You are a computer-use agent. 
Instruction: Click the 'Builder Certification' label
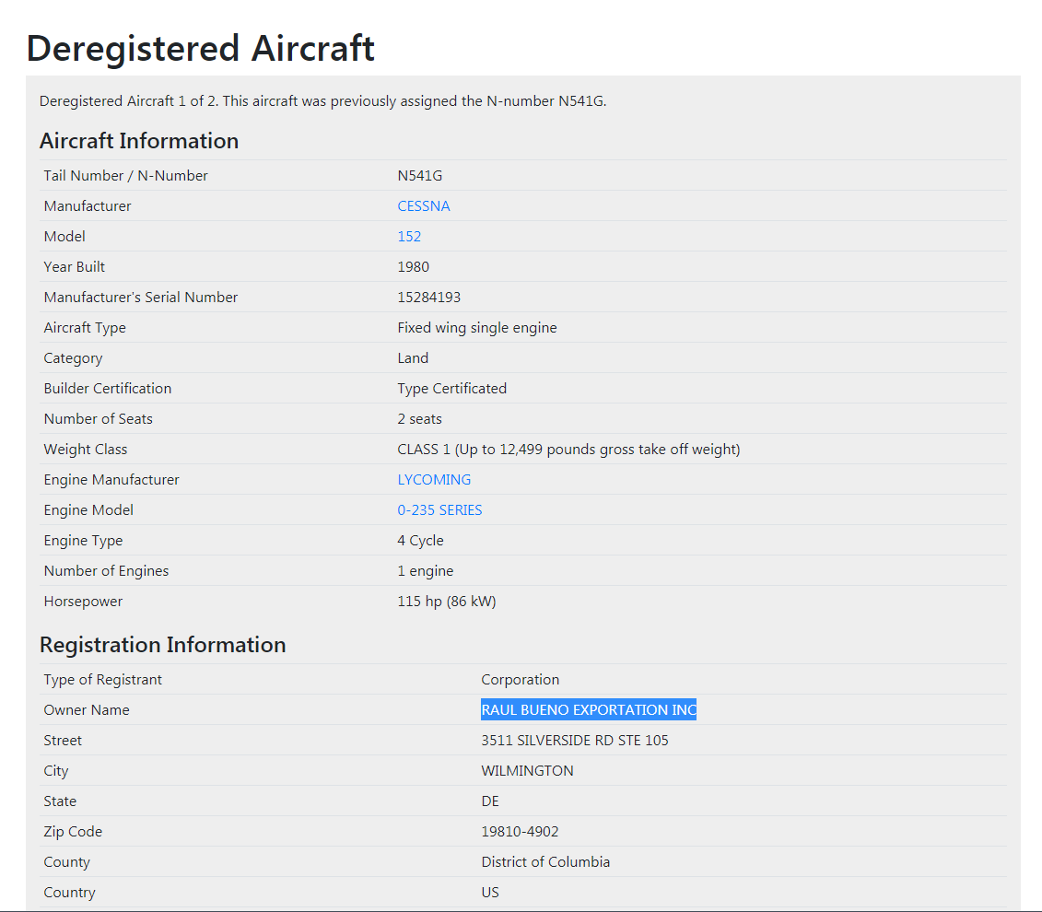click(108, 389)
